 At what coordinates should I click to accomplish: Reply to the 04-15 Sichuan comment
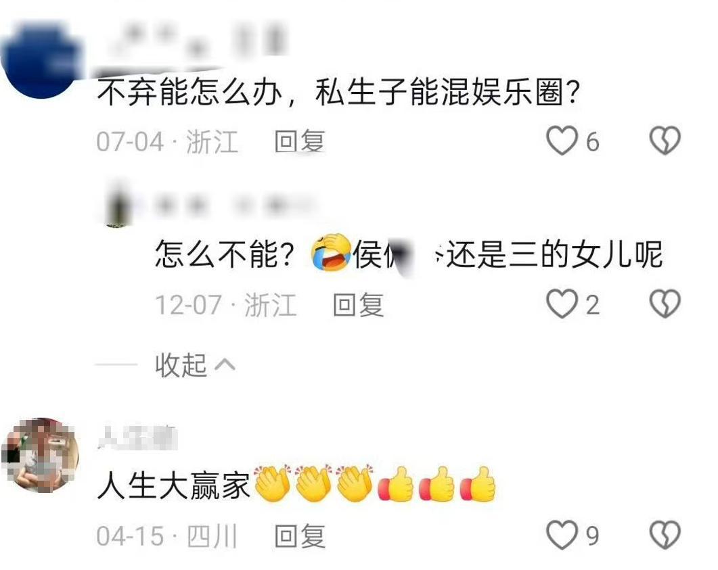point(300,536)
